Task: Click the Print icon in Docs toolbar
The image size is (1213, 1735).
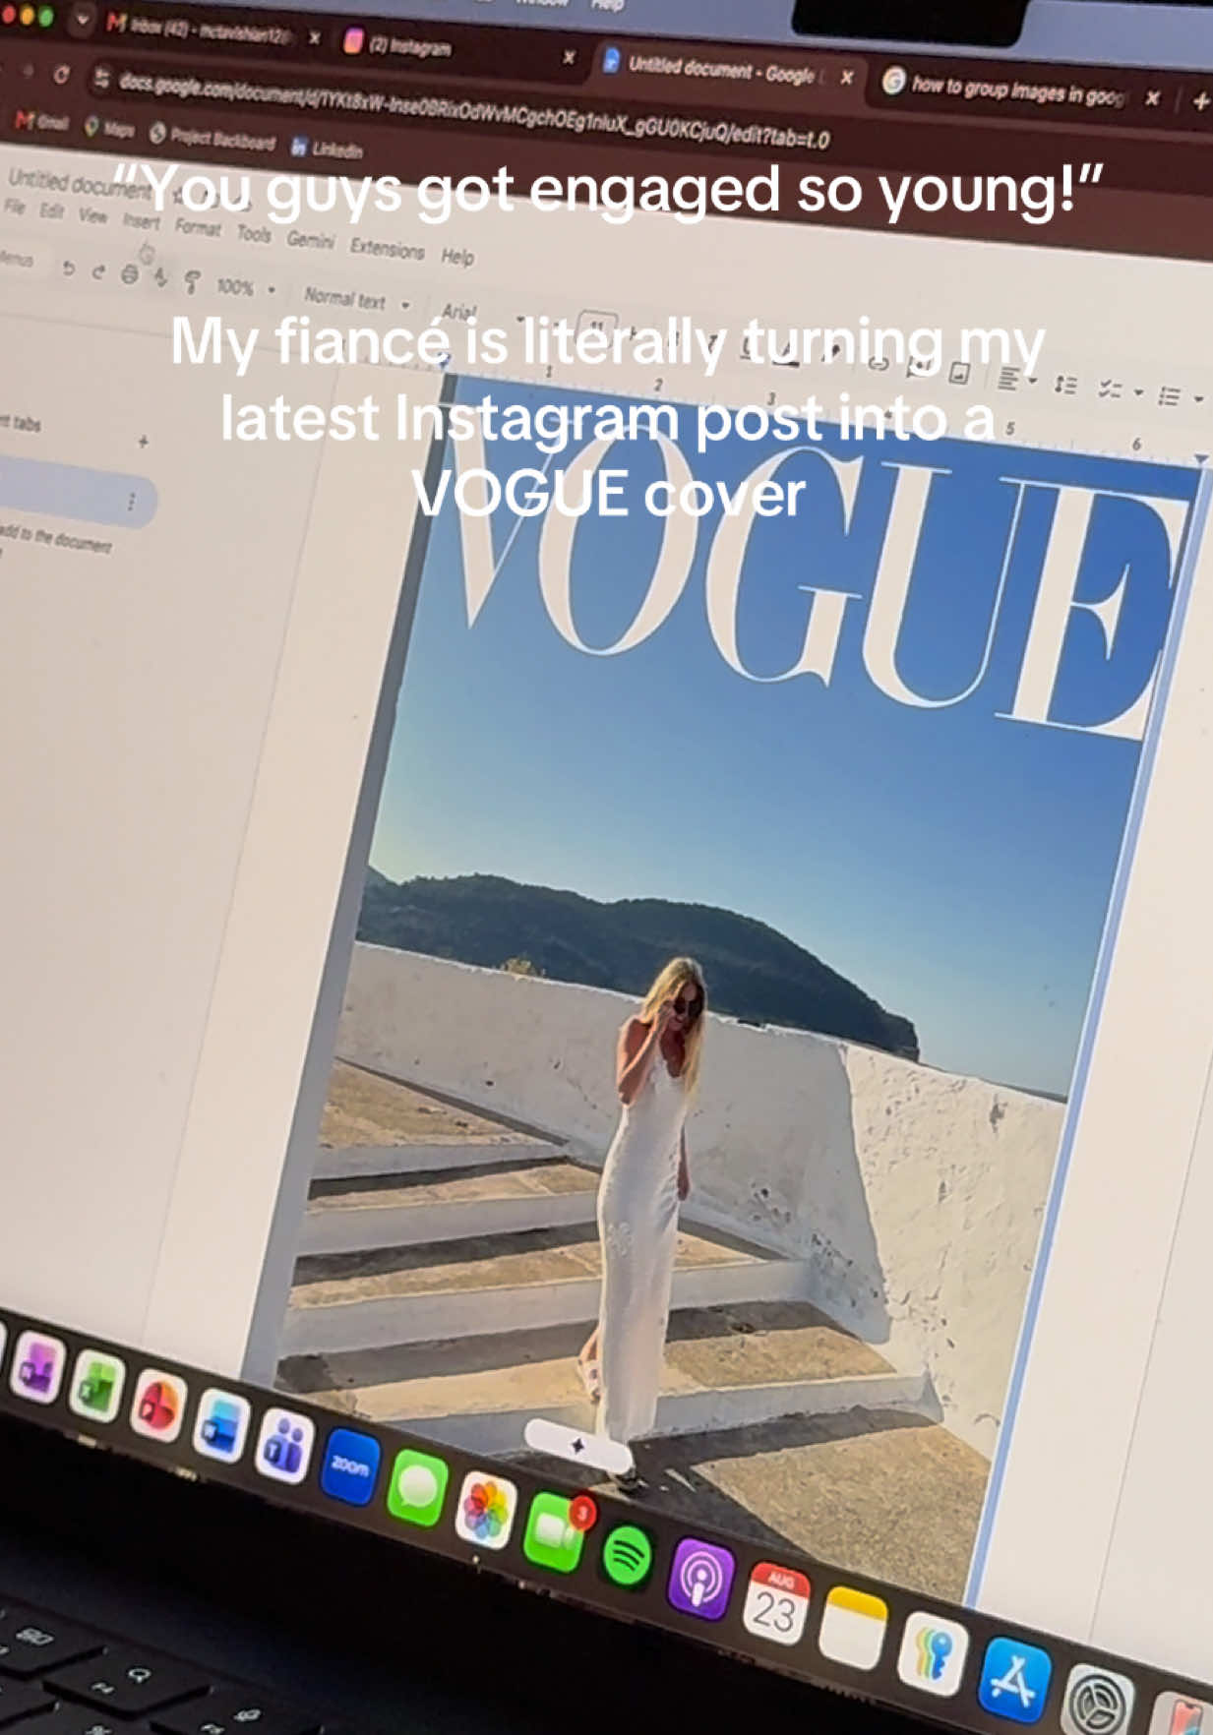Action: pyautogui.click(x=129, y=275)
